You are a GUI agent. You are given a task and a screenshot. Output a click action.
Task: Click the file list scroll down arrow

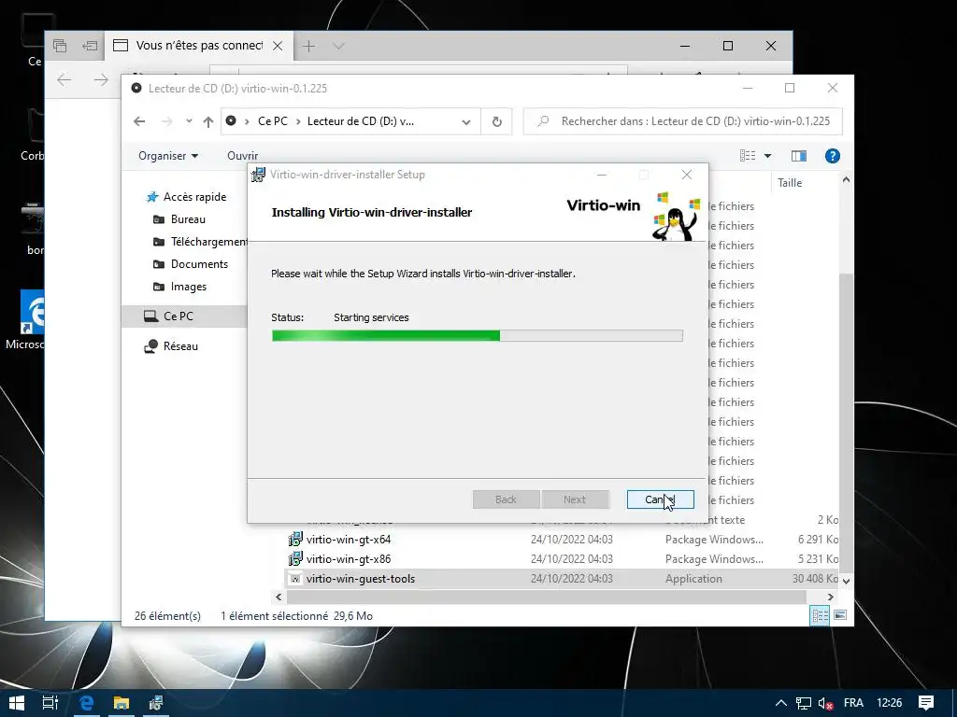[x=846, y=581]
